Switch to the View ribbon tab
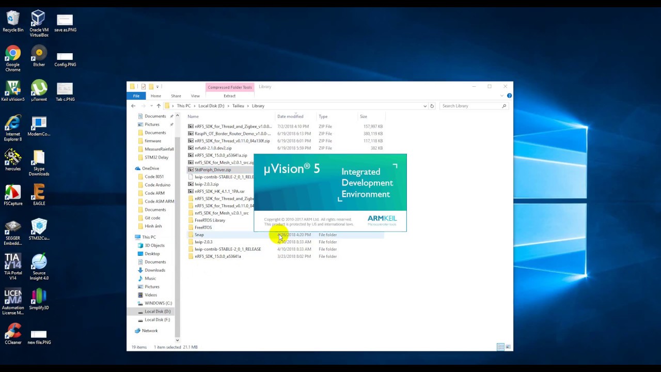Image resolution: width=661 pixels, height=372 pixels. coord(195,96)
